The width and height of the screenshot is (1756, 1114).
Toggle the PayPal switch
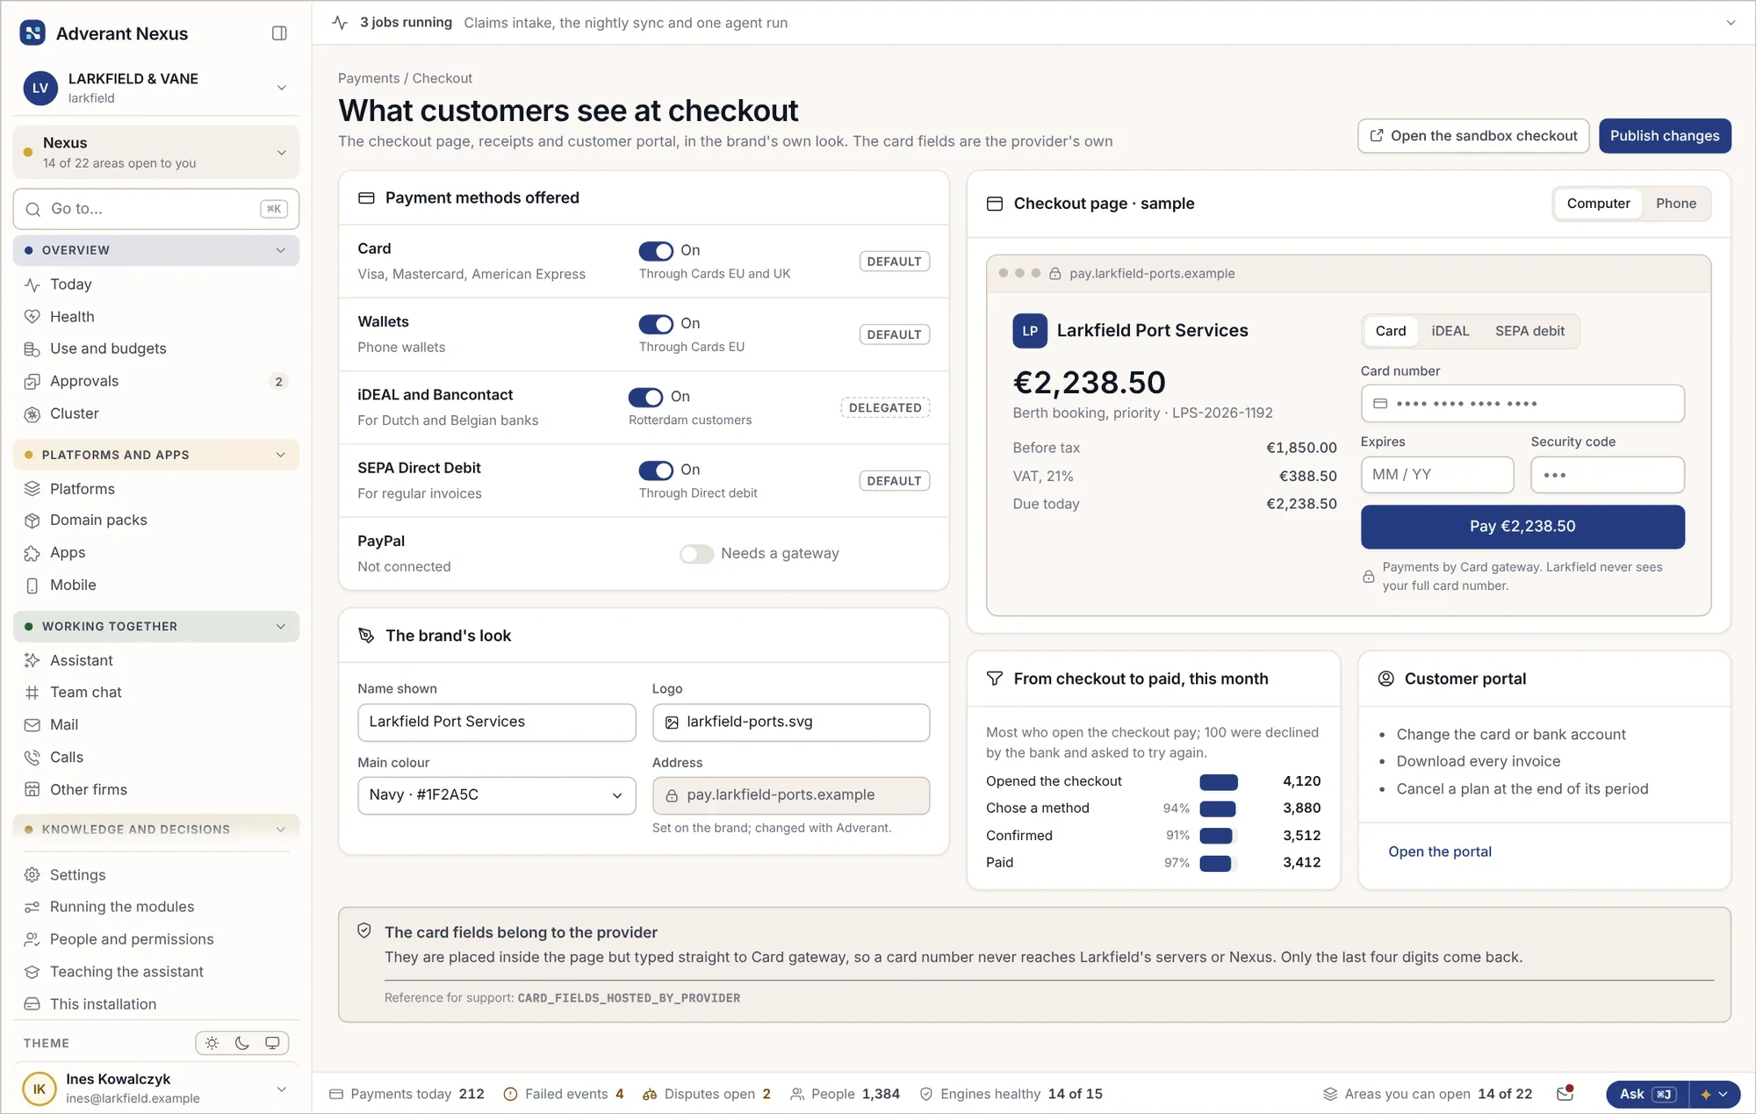696,554
